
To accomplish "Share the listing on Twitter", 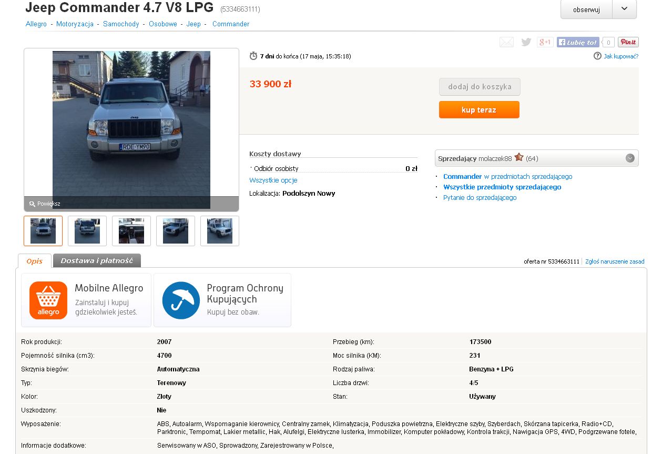I will [526, 42].
